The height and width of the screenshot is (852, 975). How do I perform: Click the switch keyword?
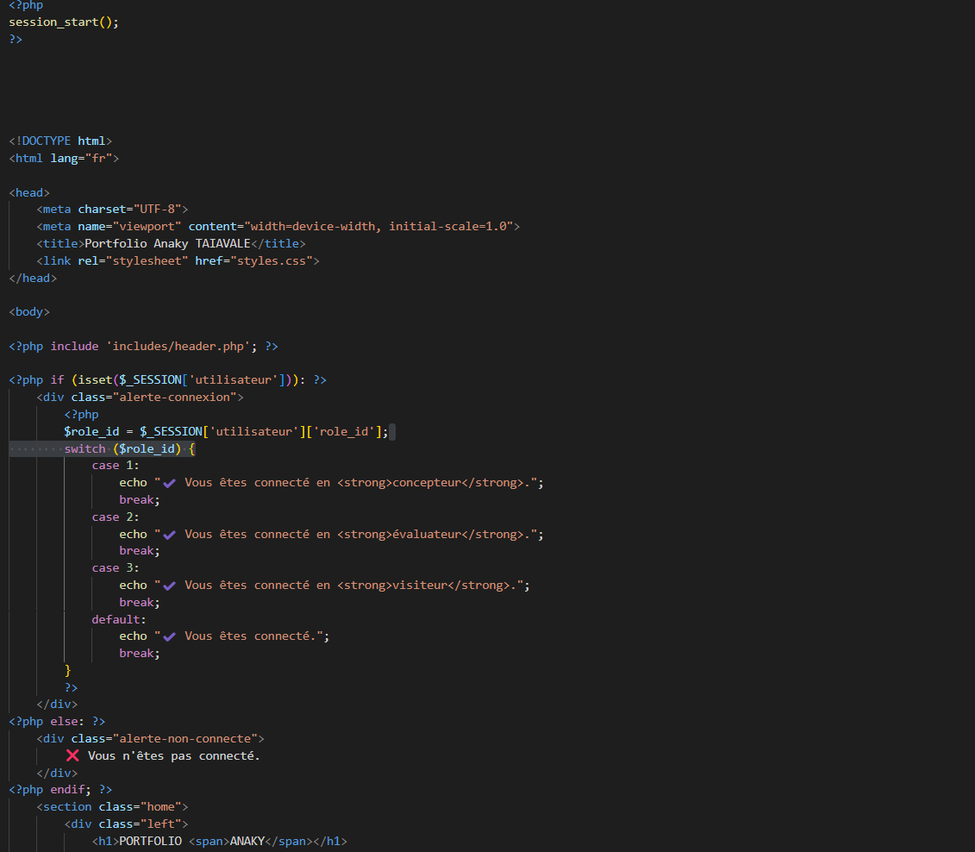(84, 448)
